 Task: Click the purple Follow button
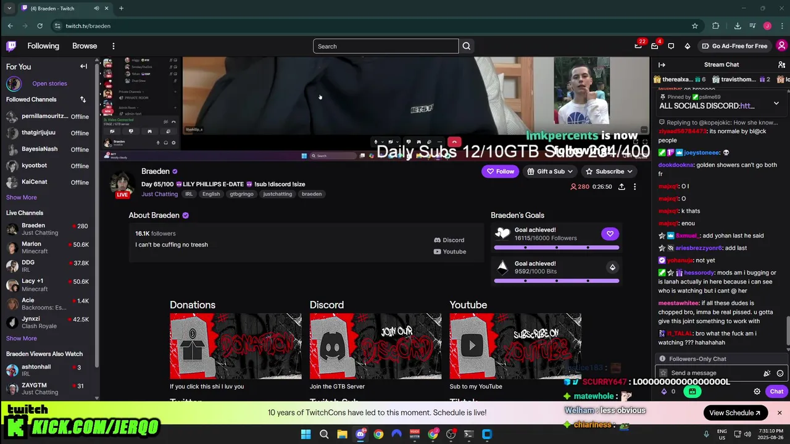[500, 171]
